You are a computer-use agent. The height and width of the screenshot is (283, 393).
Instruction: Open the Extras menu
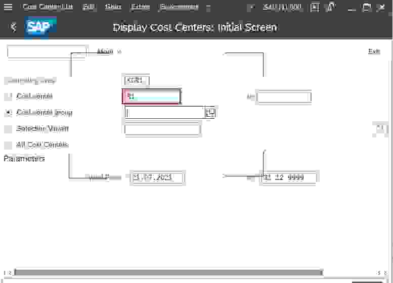point(140,7)
